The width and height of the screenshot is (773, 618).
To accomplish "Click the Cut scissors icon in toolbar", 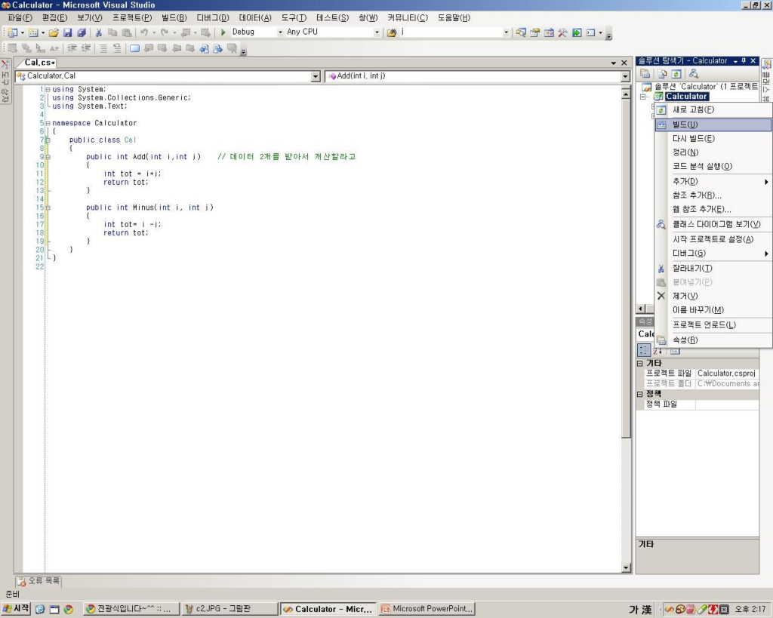I will (99, 32).
